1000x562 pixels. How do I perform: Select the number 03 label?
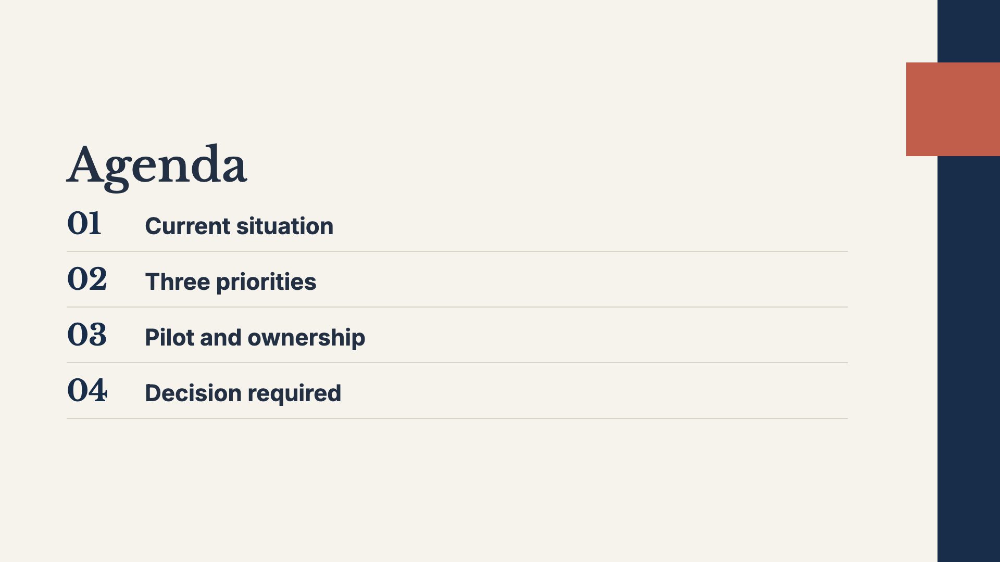pyautogui.click(x=87, y=335)
